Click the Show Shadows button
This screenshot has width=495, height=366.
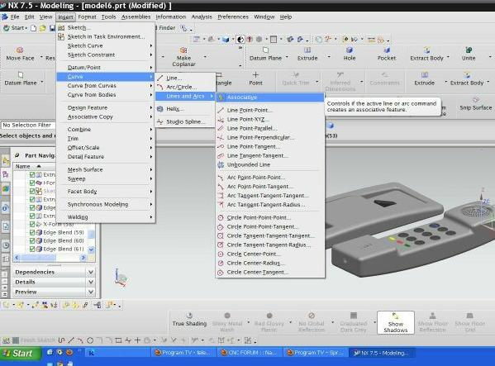pyautogui.click(x=396, y=322)
